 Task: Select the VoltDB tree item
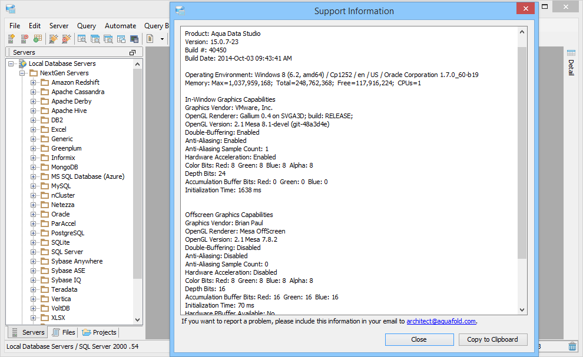[x=61, y=308]
